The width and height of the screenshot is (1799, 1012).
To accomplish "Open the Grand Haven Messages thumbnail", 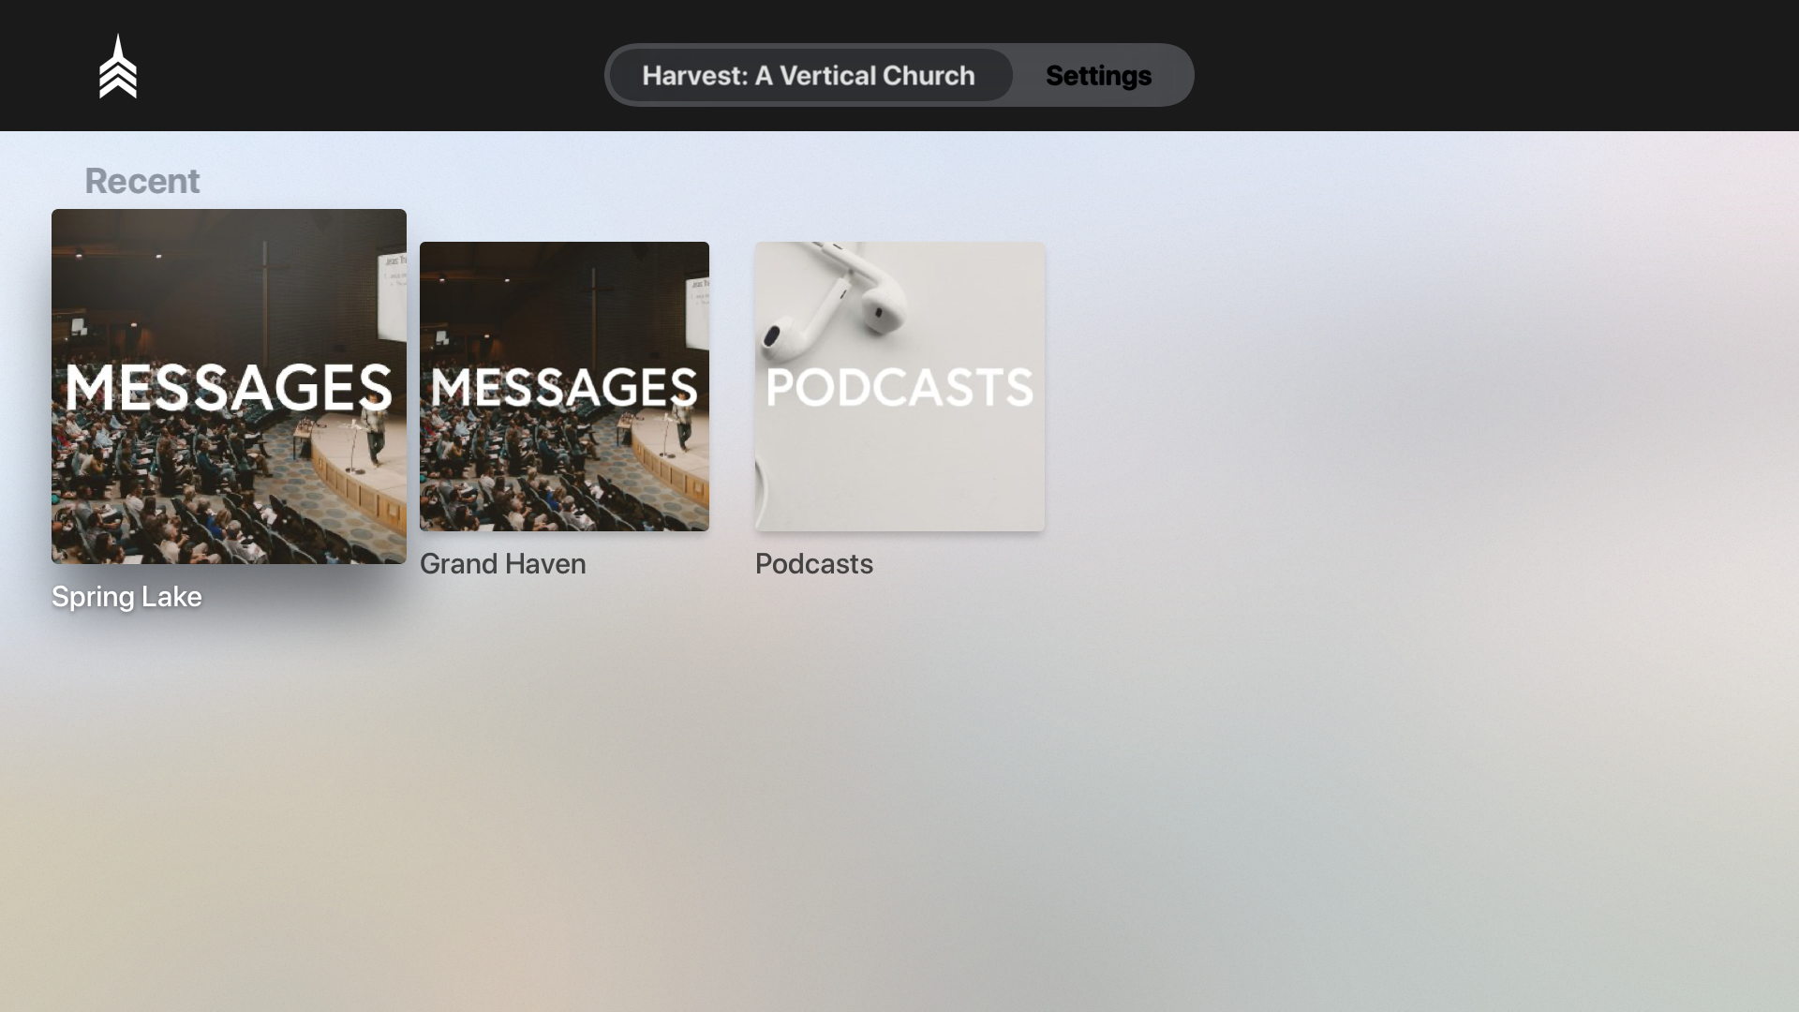I will coord(564,386).
